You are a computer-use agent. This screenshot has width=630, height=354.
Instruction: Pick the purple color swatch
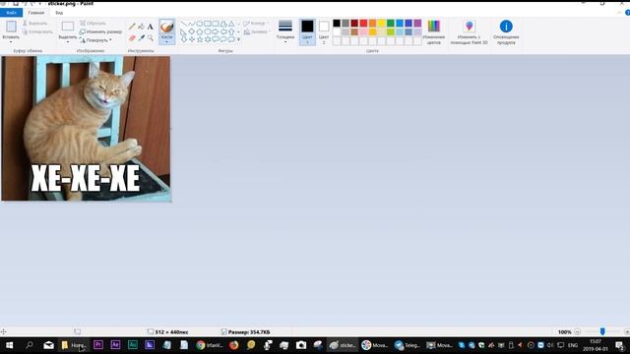pyautogui.click(x=417, y=24)
